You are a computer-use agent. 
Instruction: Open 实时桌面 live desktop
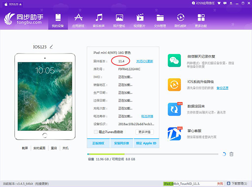(x=39, y=148)
